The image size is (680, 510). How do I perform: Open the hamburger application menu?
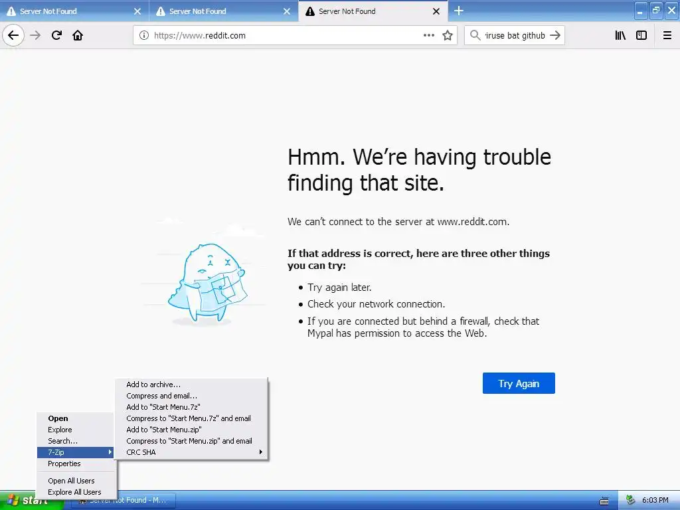click(x=667, y=35)
